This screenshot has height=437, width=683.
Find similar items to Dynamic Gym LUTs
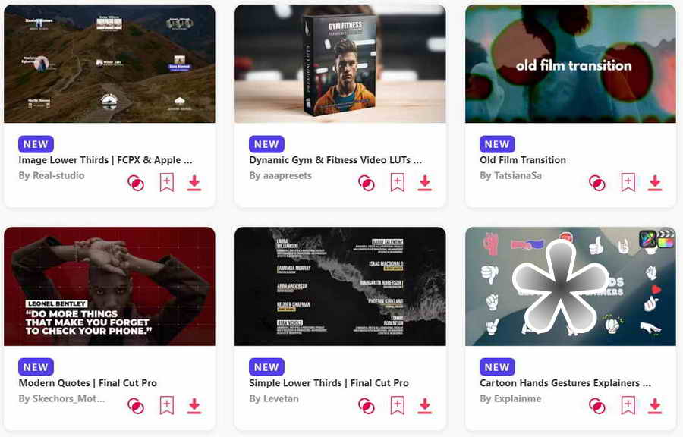(367, 183)
